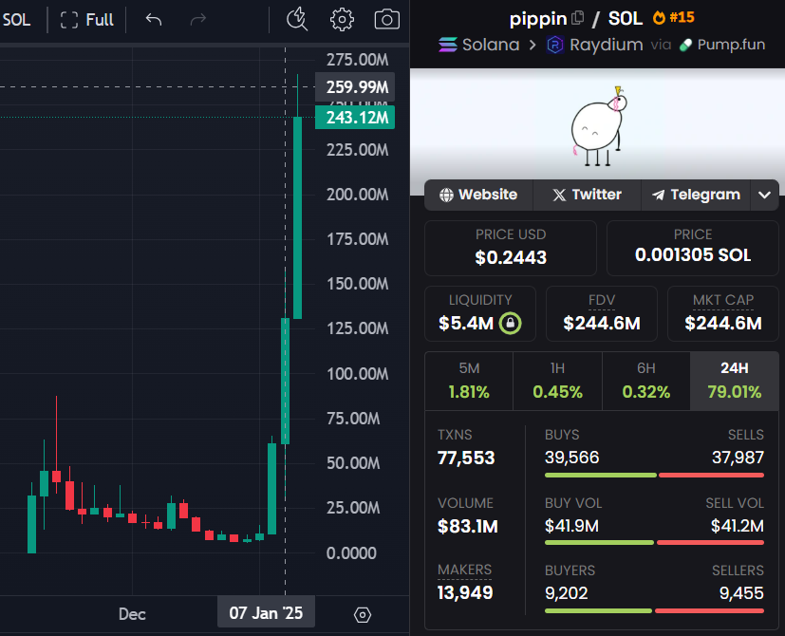Click the MAKERS 13,949 value
The image size is (785, 636).
pos(465,593)
